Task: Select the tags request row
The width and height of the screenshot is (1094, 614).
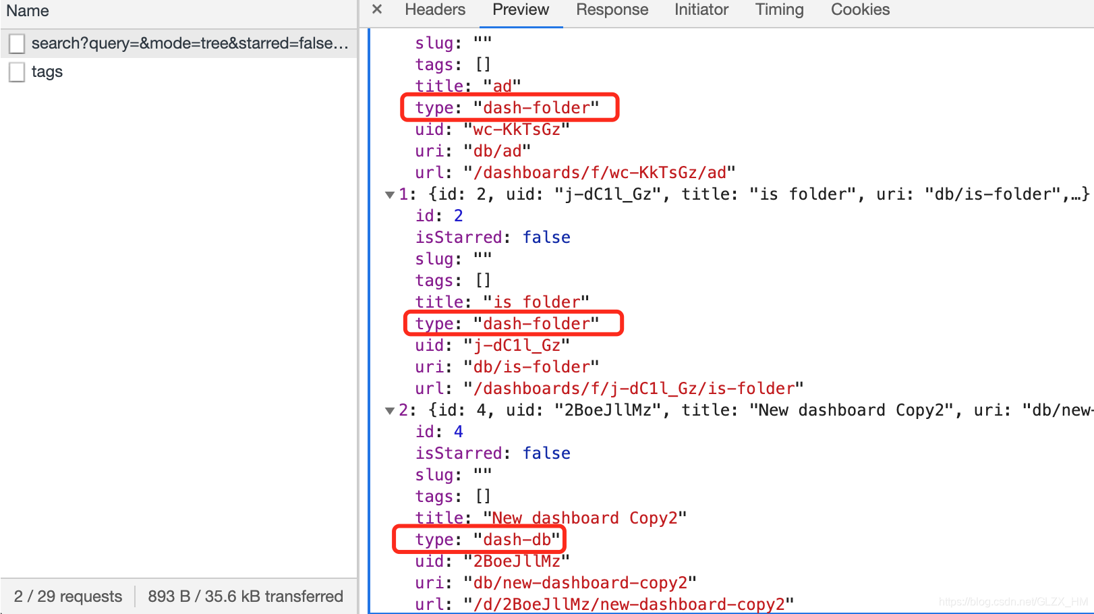Action: click(179, 72)
